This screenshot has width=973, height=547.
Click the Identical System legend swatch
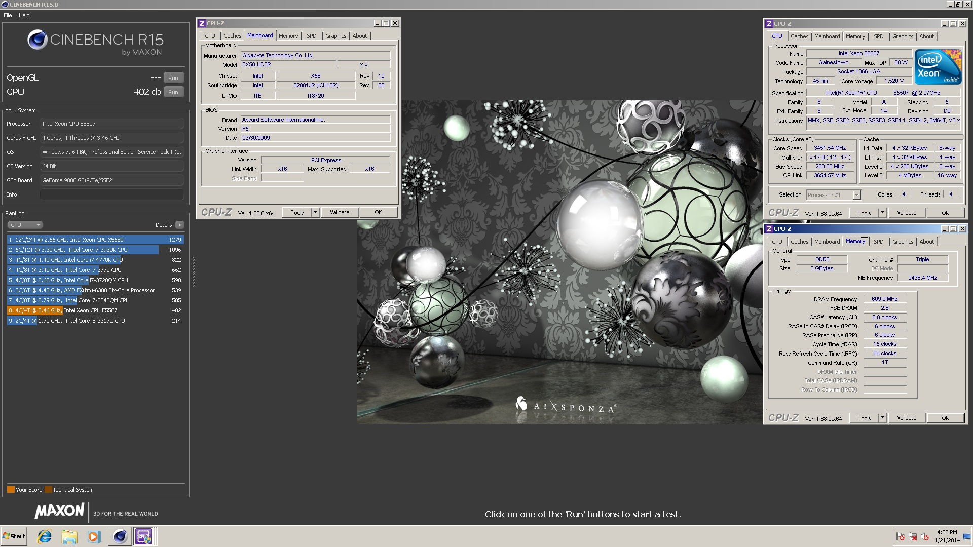click(48, 490)
